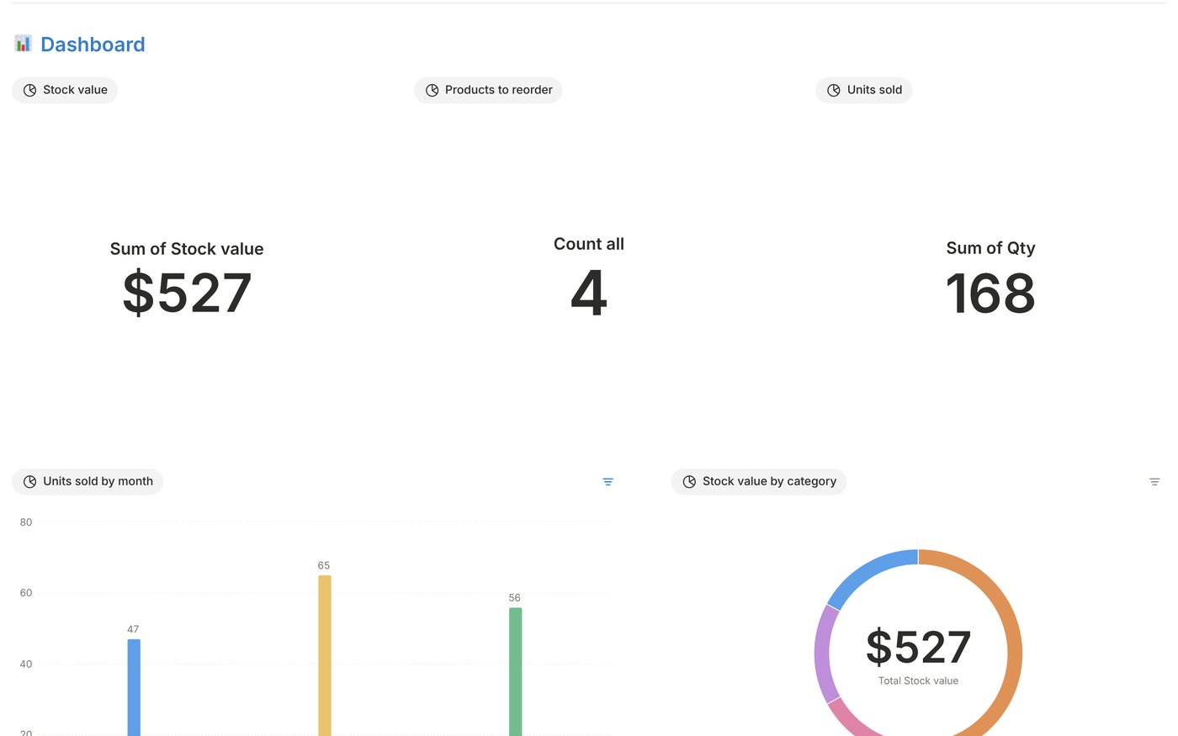
Task: Click the $527 total in the donut center
Action: [x=919, y=647]
